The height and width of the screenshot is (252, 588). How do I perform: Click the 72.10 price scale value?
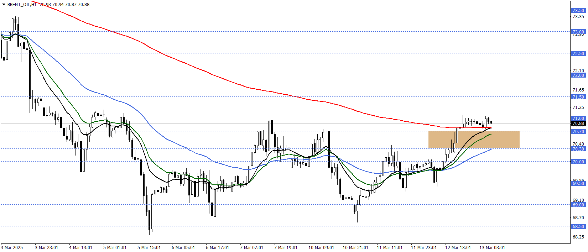point(578,71)
